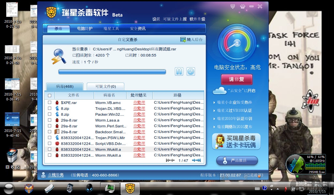Open desktop screenshot file 2010-7-15 0-22-16

pos(13,15)
